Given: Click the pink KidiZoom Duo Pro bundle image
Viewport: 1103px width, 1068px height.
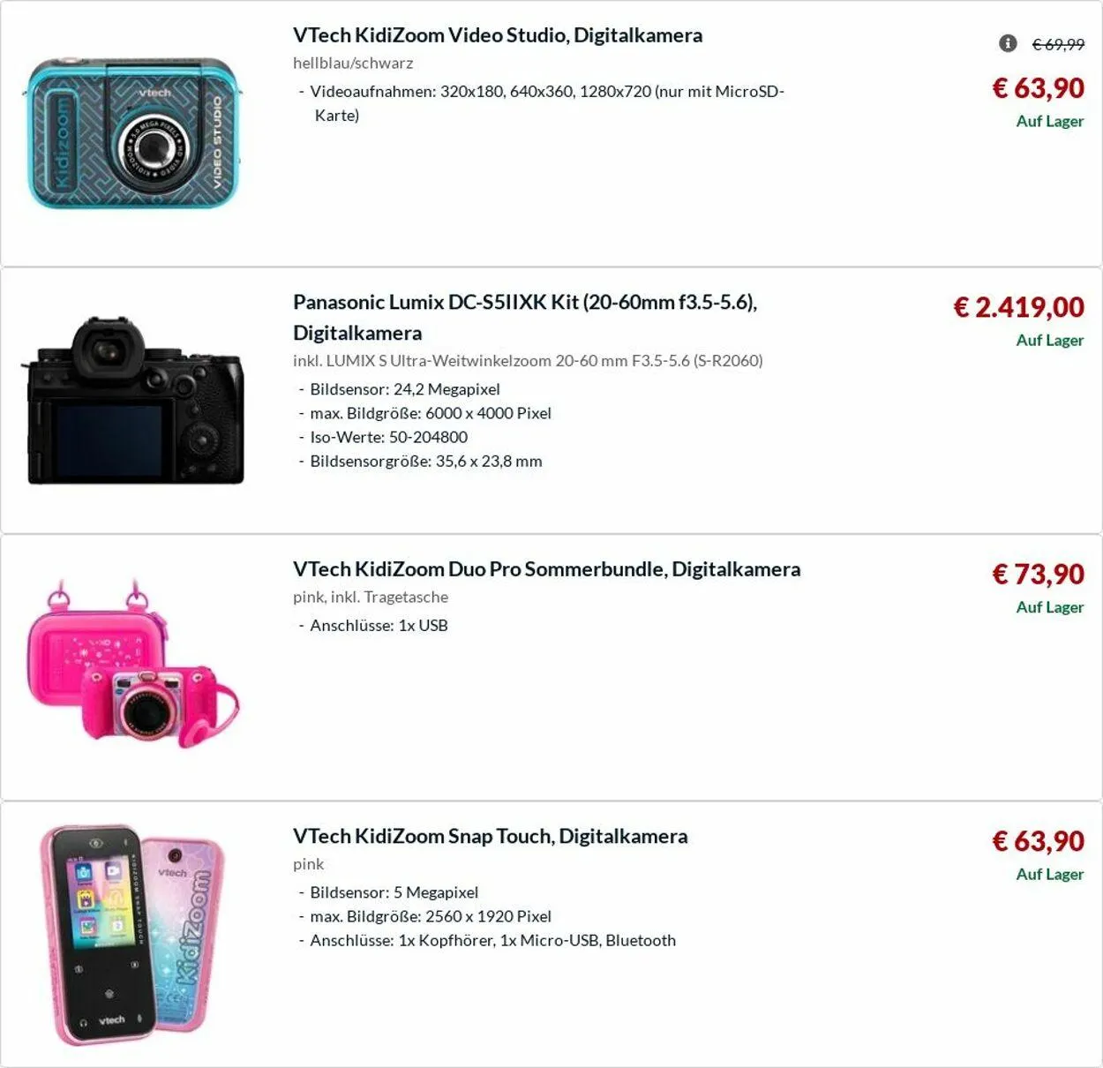Looking at the screenshot, I should [133, 664].
